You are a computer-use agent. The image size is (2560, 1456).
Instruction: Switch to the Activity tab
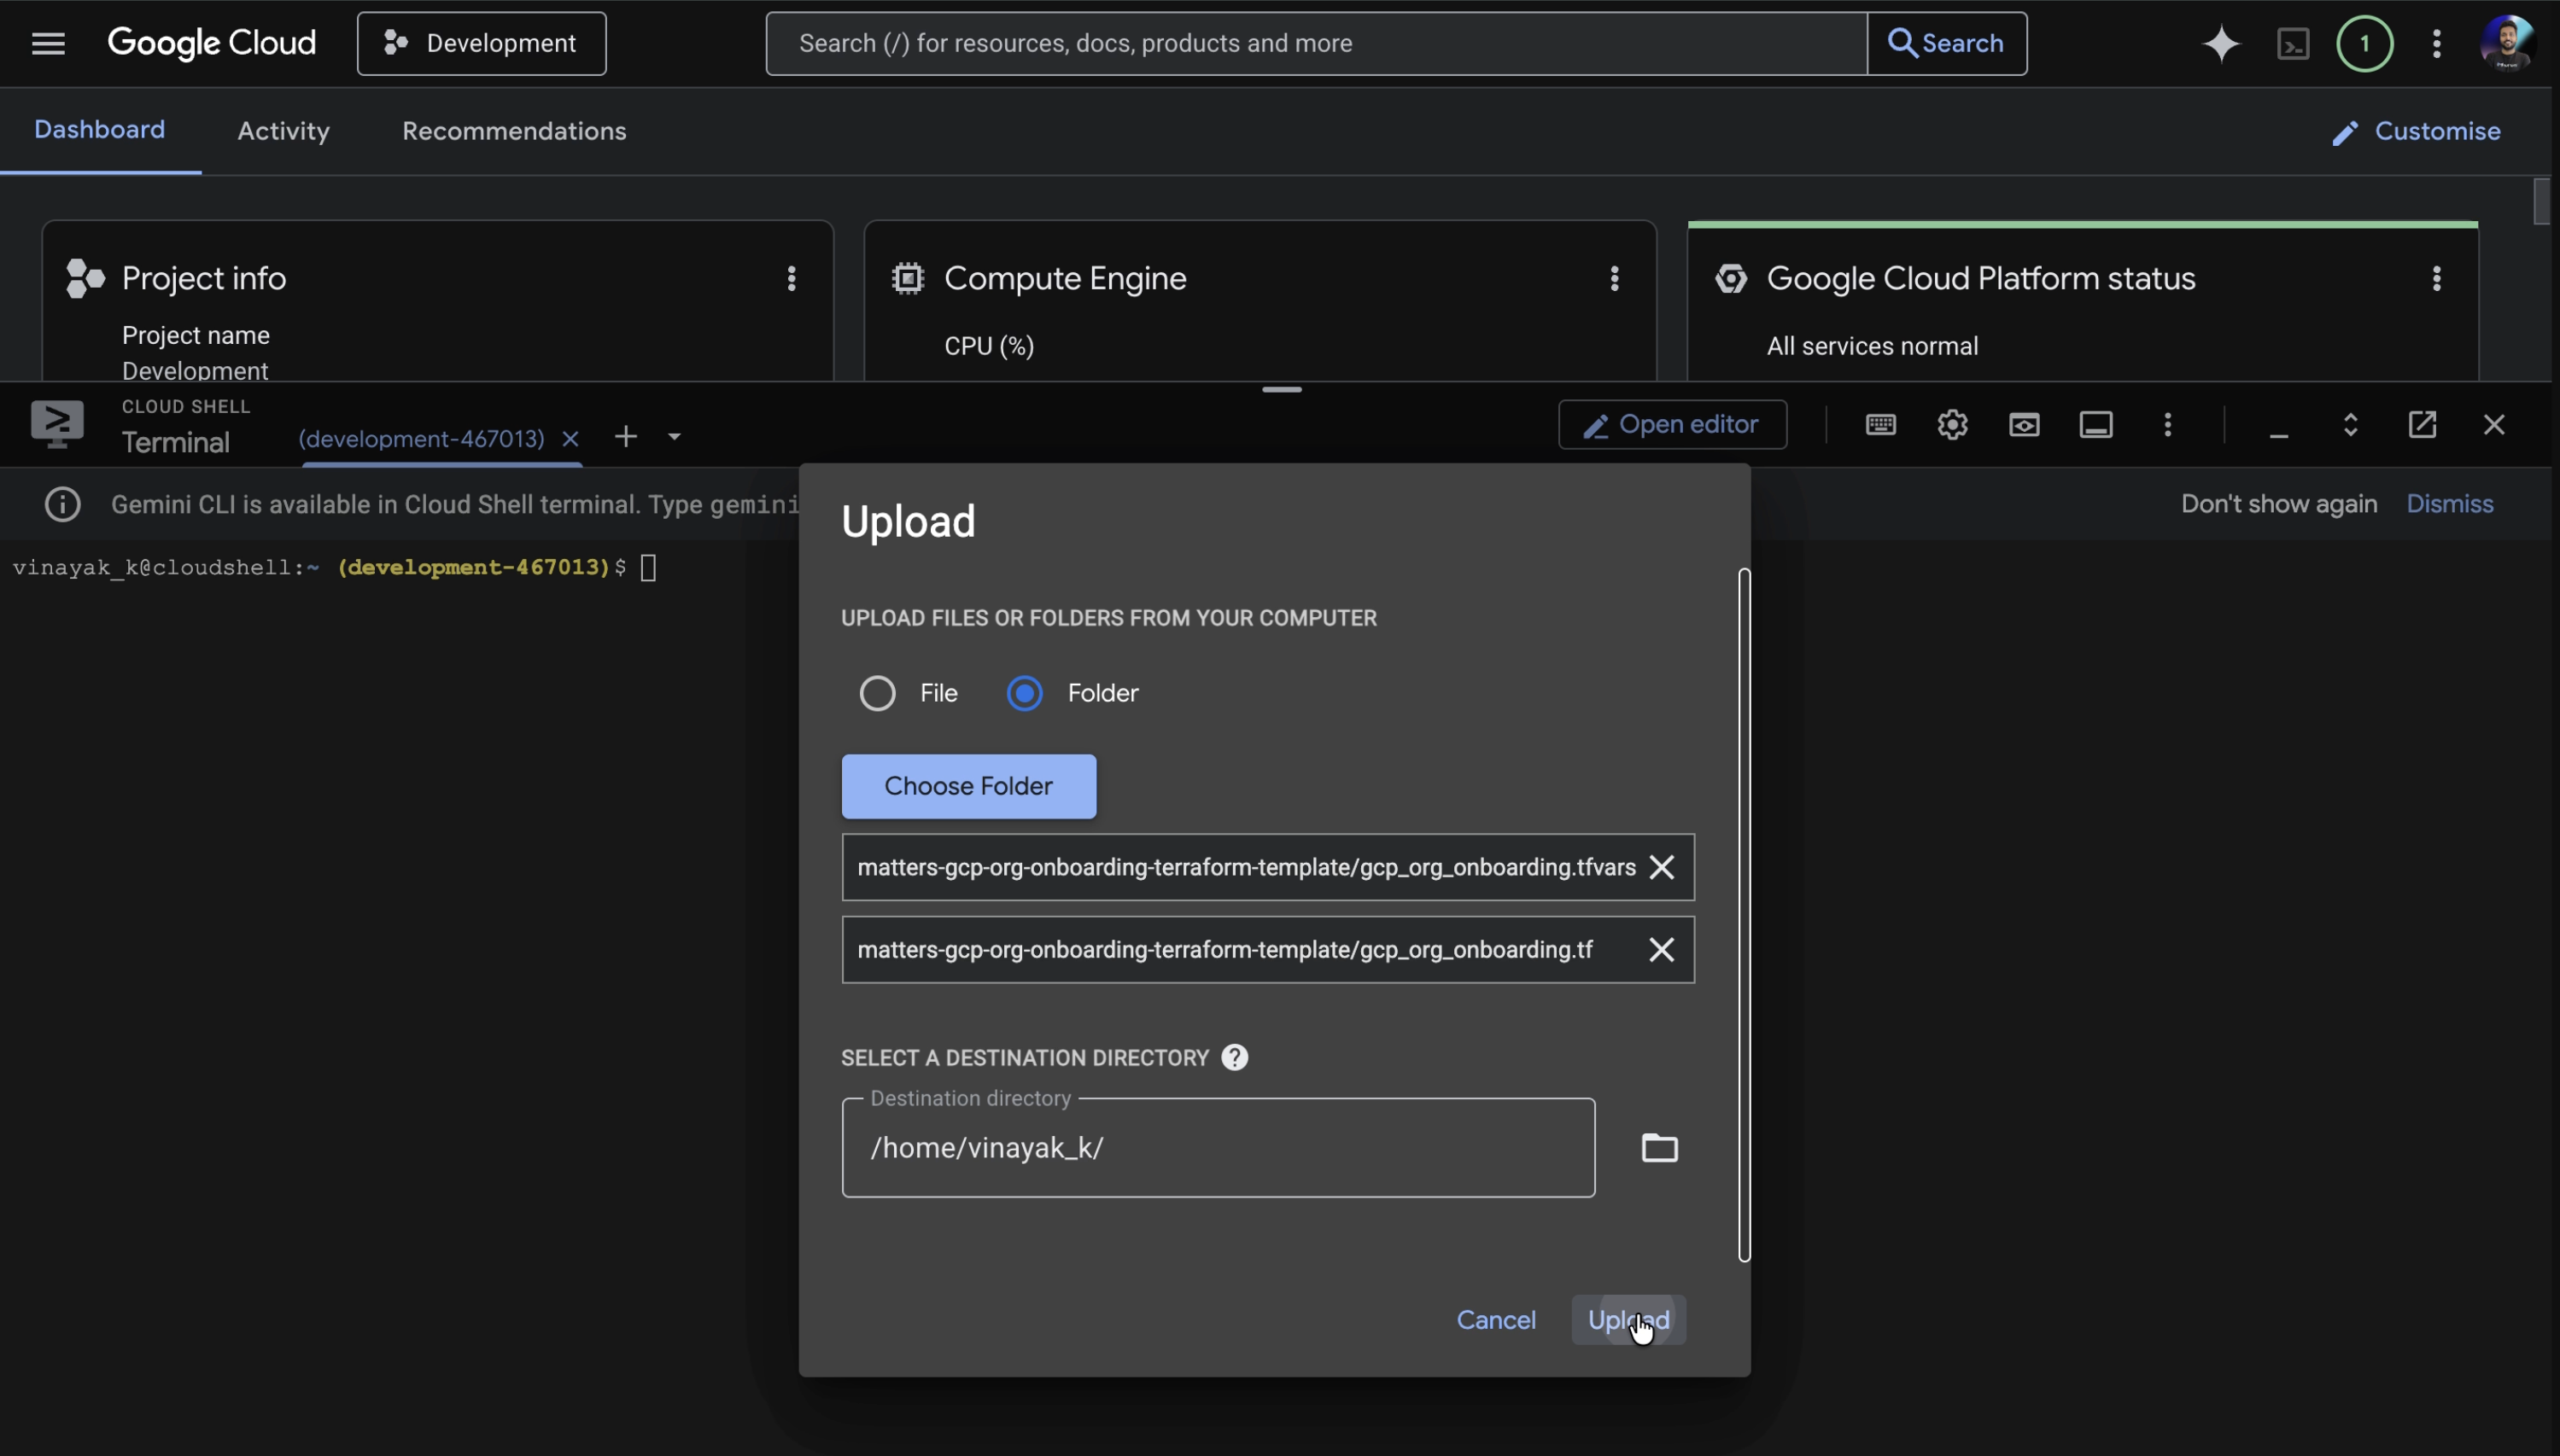pos(283,131)
